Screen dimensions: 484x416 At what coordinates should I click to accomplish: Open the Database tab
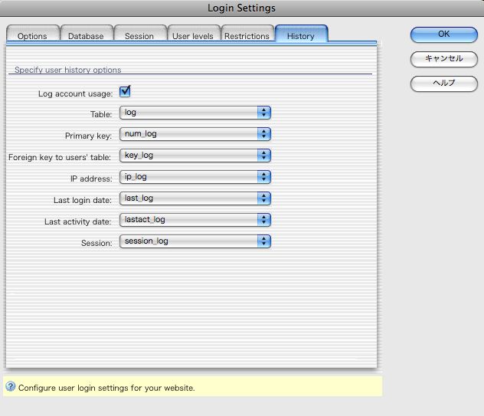pos(86,36)
